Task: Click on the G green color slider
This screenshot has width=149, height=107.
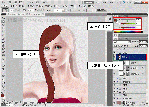Action: 128,24
